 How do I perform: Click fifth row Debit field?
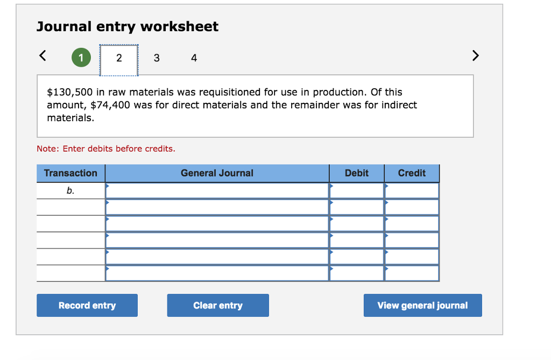tap(357, 257)
